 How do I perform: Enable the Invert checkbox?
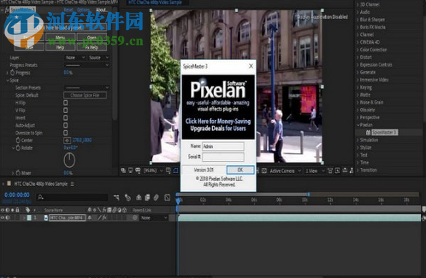pyautogui.click(x=66, y=118)
